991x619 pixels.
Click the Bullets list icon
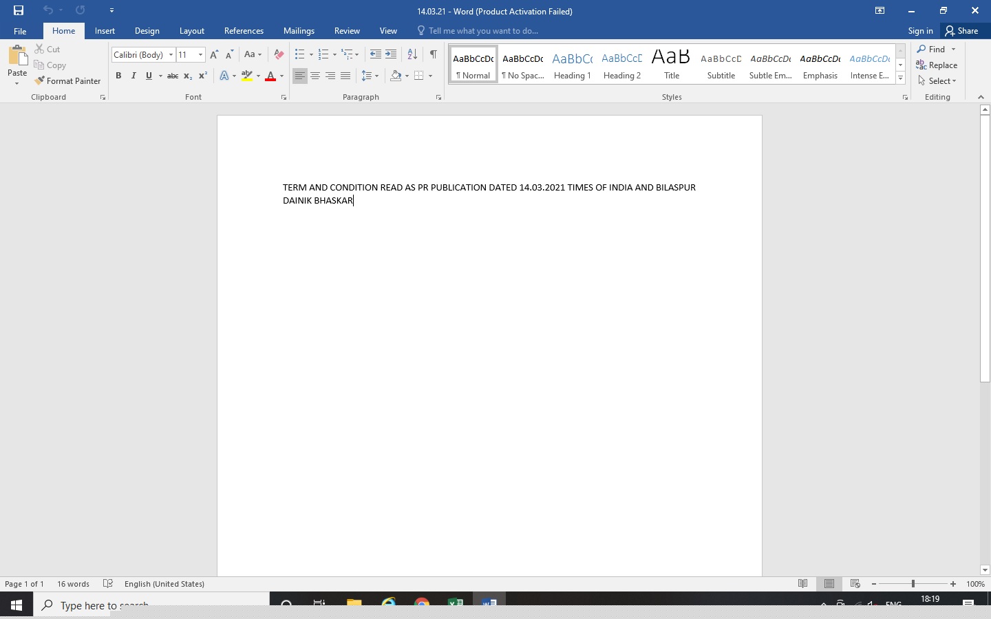tap(299, 55)
